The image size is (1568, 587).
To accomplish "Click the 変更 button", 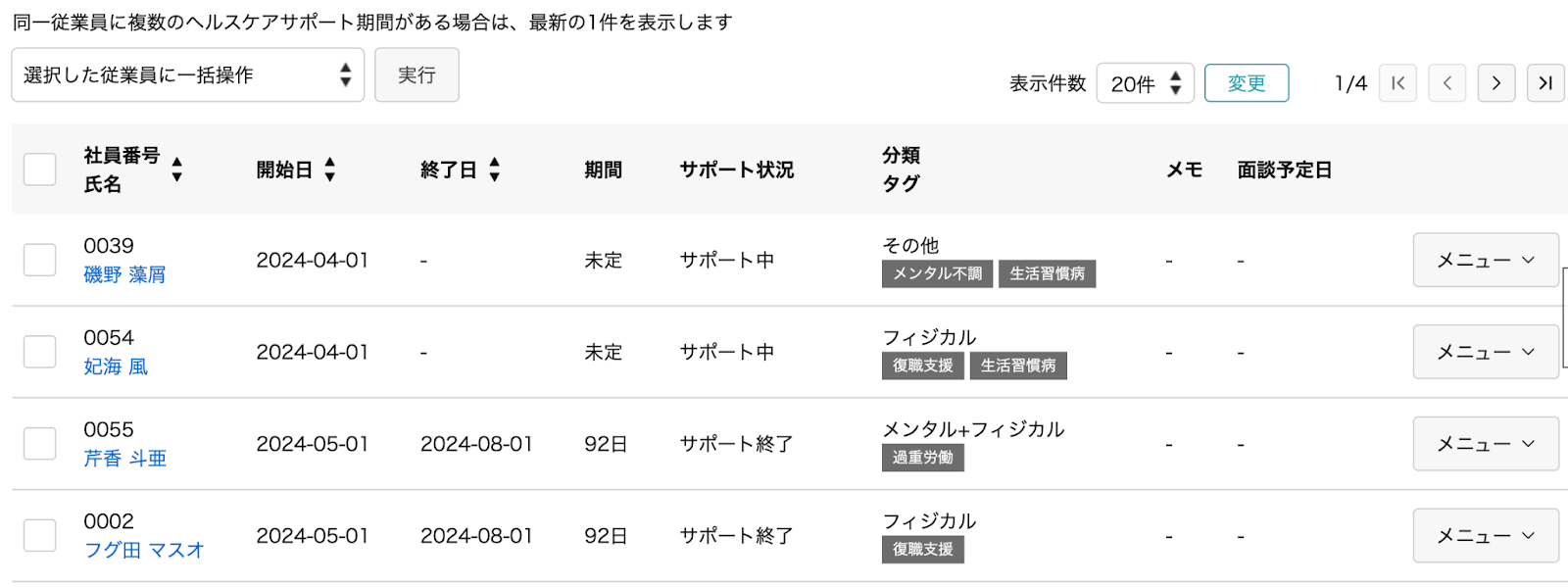I will pos(1247,83).
